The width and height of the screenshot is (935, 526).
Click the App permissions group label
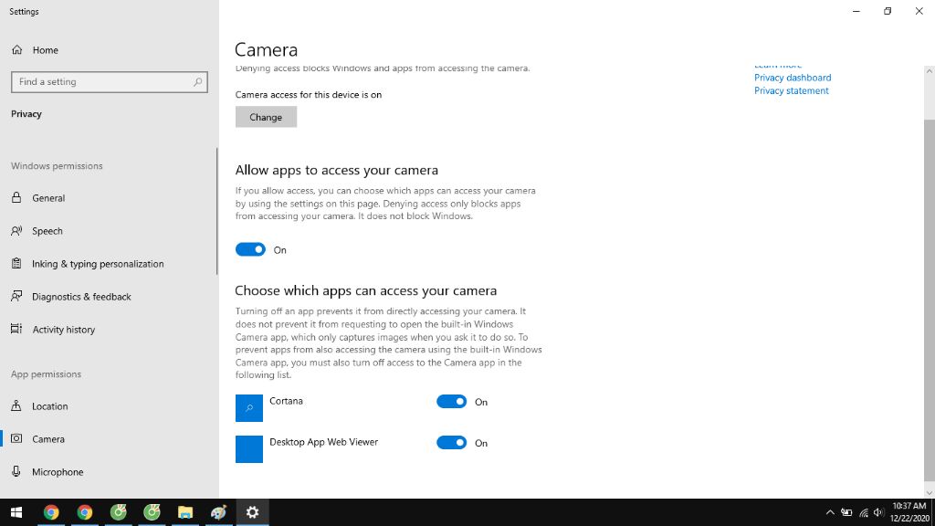point(46,373)
